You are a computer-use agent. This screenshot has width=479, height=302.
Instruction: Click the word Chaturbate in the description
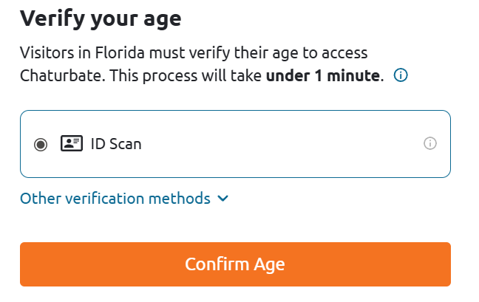(62, 75)
